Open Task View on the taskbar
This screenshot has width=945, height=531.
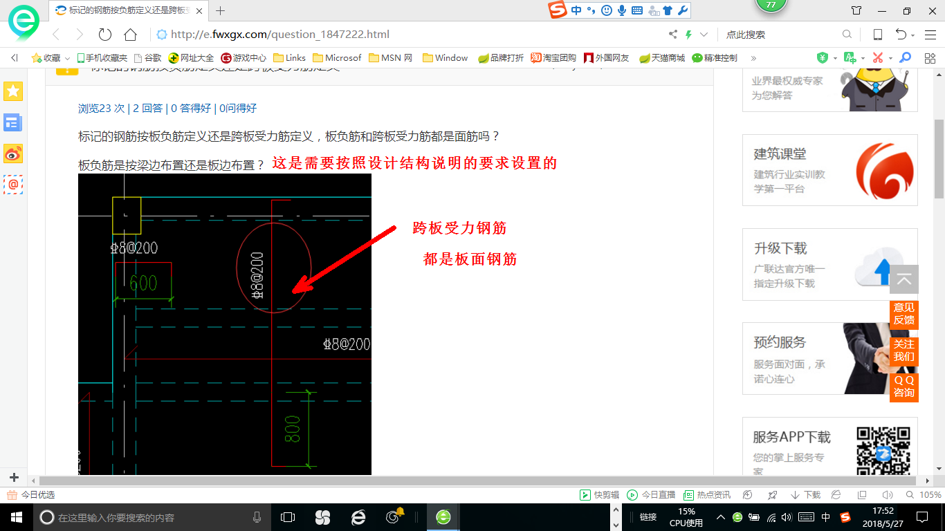288,517
